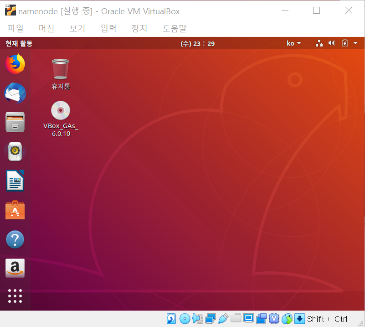Click the recording status icon

[x=262, y=319]
